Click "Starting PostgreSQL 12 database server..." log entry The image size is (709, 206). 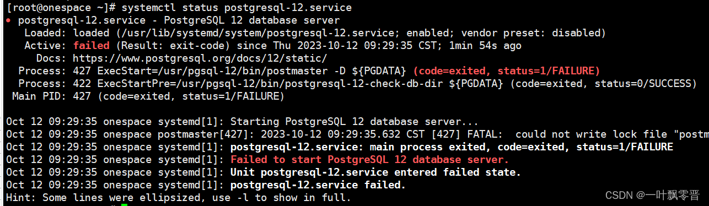354,122
